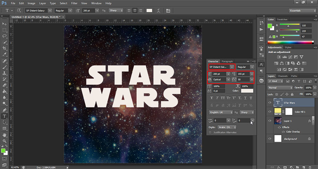The width and height of the screenshot is (318, 169).
Task: Open font style Regular dropdown in Character panel
Action: coord(252,67)
